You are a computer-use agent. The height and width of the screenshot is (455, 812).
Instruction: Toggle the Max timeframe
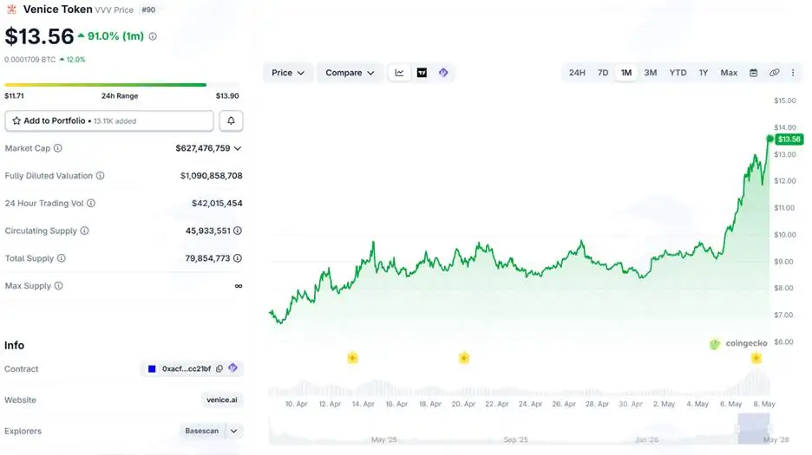click(x=729, y=73)
